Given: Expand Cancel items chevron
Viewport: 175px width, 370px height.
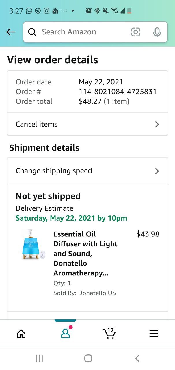Looking at the screenshot, I should (157, 124).
